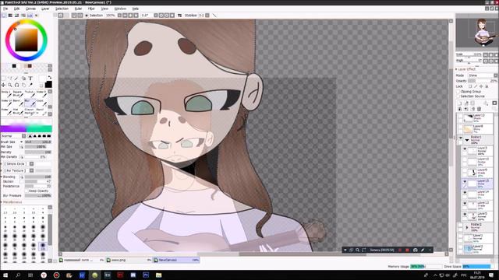Toggle Folder1 visibility eye
This screenshot has height=280, width=499.
460,138
